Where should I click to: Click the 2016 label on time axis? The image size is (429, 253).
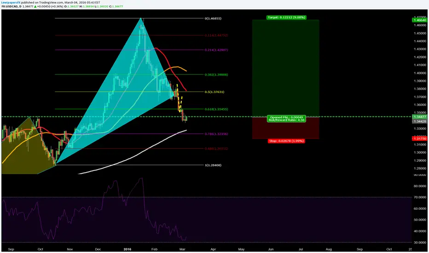tap(127, 249)
